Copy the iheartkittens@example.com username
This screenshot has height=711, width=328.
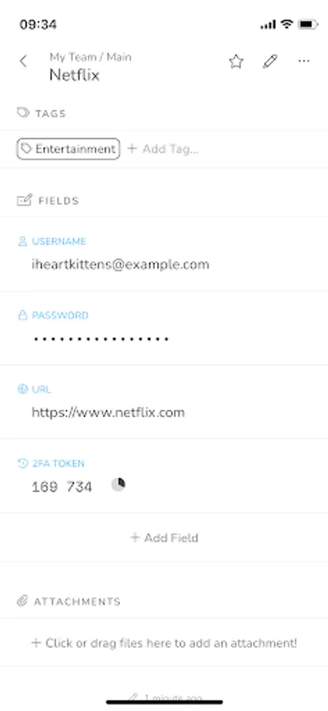point(120,265)
